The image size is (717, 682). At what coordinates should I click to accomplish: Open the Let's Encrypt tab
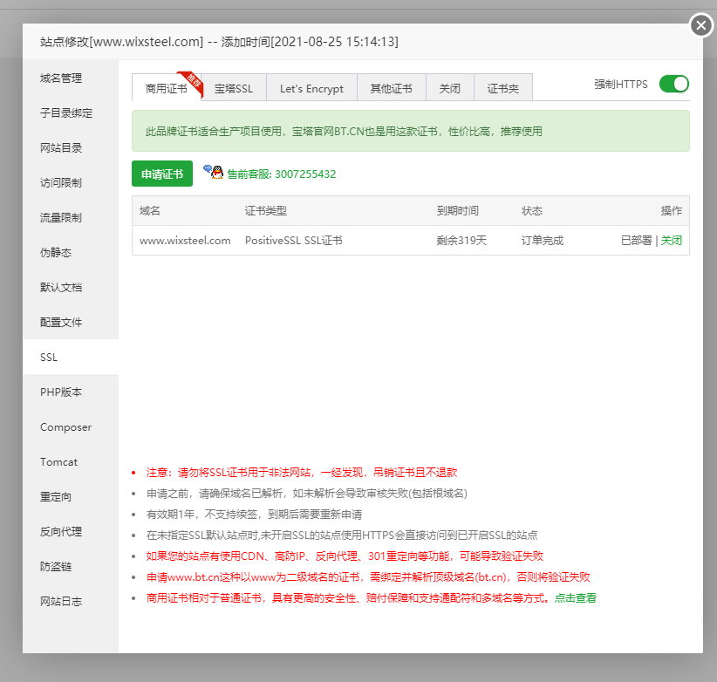click(311, 88)
